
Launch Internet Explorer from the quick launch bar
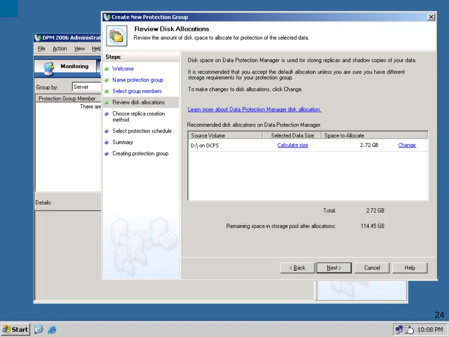[x=52, y=330]
